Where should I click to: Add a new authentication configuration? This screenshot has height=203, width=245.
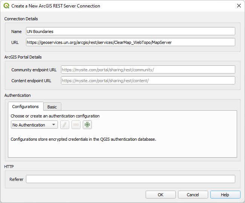(x=87, y=125)
